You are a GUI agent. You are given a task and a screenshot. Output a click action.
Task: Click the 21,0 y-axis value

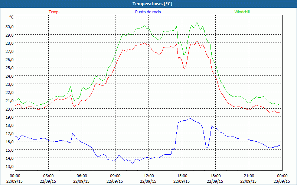[x=10, y=101]
